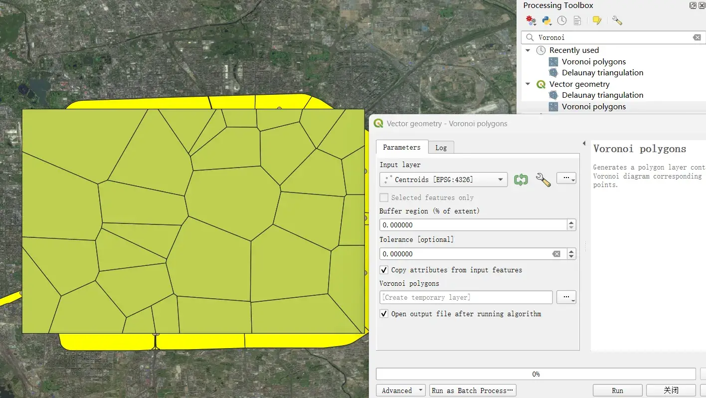The image size is (706, 398).
Task: Click the Vector geometry group label
Action: tap(579, 84)
